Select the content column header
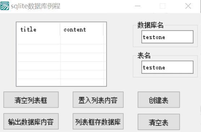 click(x=82, y=30)
